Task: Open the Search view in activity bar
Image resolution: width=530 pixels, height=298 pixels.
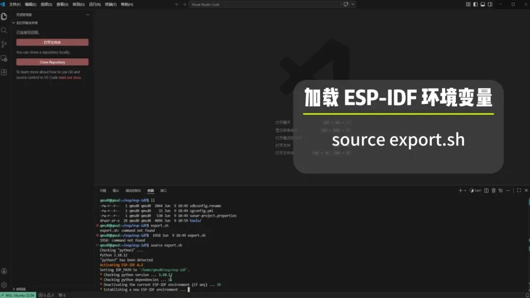Action: pyautogui.click(x=4, y=30)
